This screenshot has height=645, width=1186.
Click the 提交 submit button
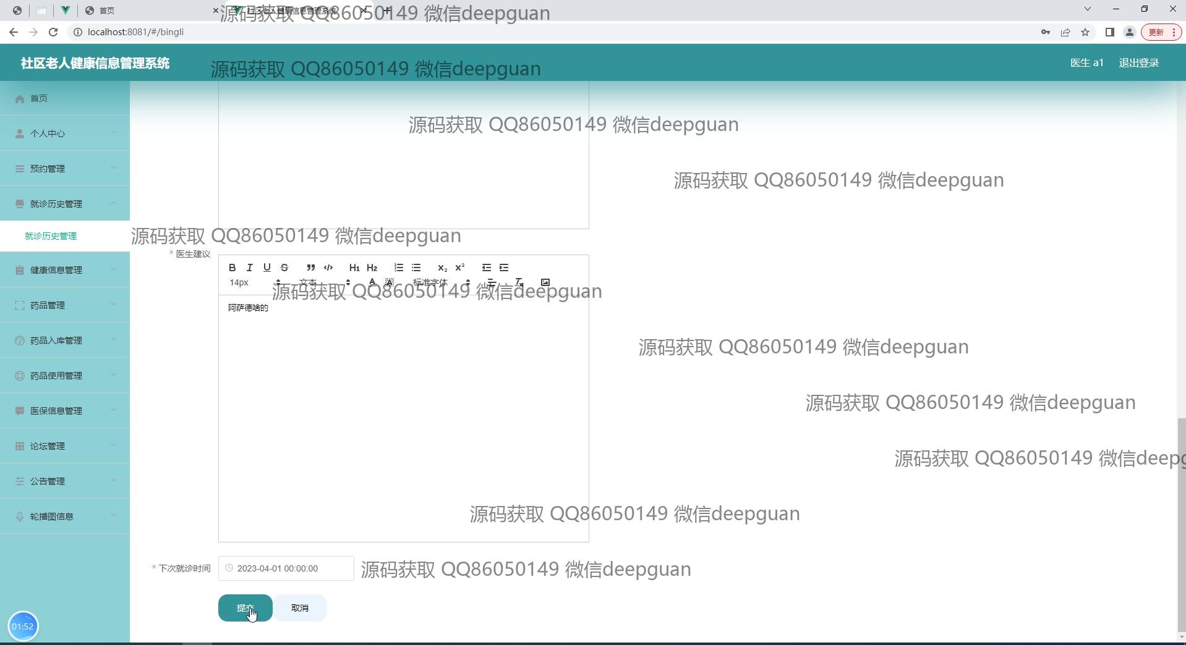pos(245,608)
